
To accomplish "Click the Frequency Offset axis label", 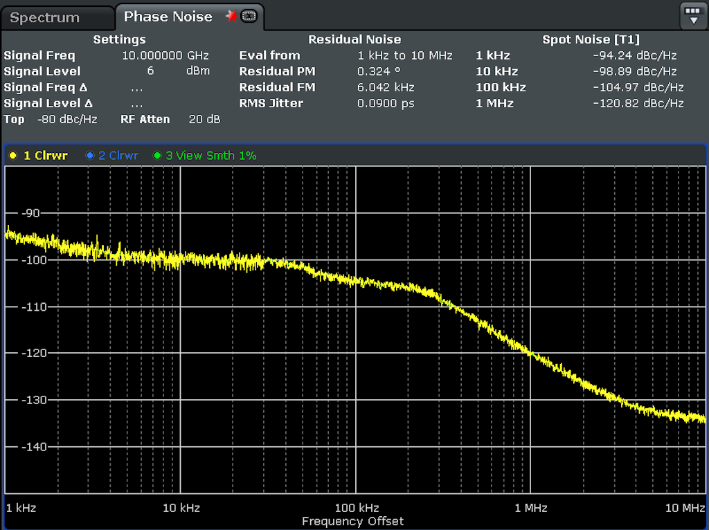I will (x=352, y=521).
